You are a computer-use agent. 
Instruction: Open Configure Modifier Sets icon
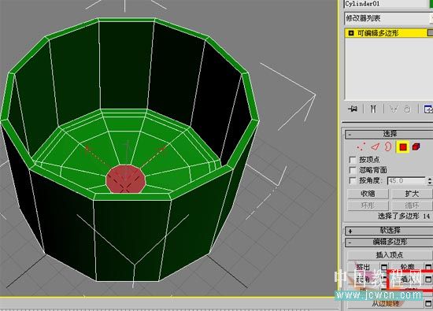[428, 109]
